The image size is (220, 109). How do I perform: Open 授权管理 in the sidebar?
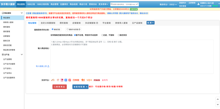[x=7, y=32]
